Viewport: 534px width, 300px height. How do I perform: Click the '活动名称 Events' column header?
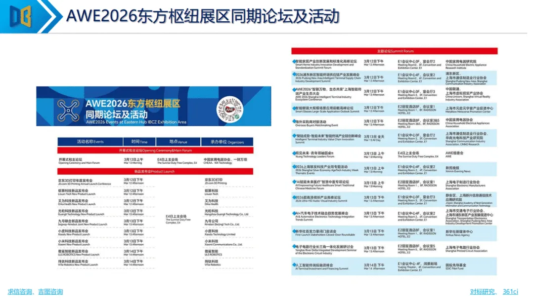tap(90, 142)
